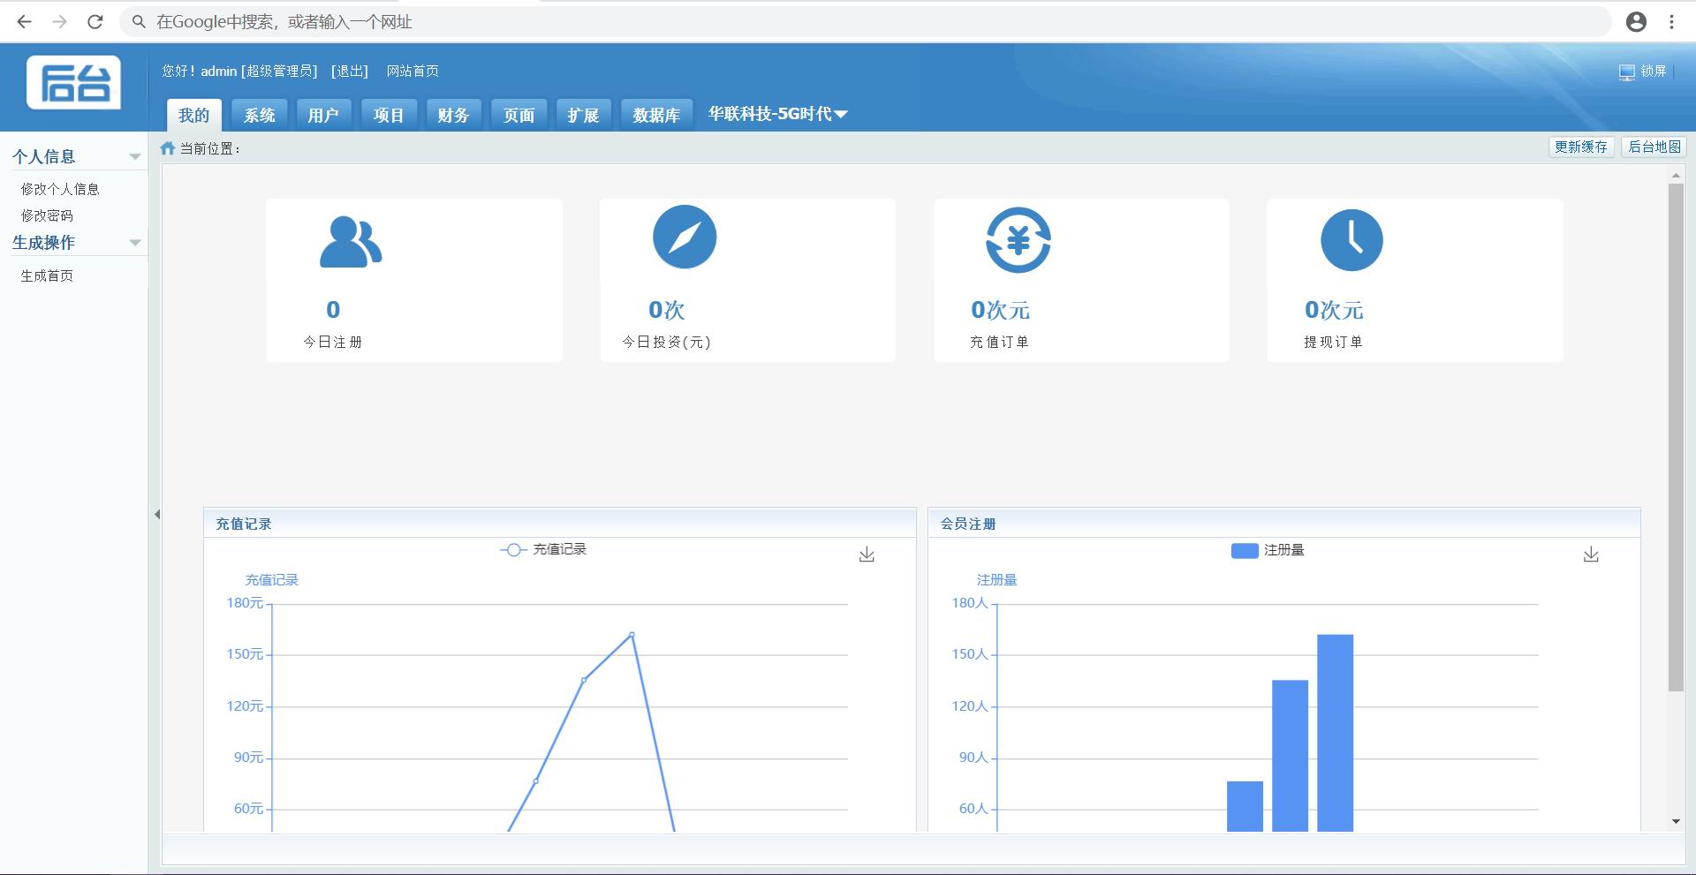This screenshot has width=1696, height=875.
Task: Switch to the 财务 tab
Action: point(453,116)
